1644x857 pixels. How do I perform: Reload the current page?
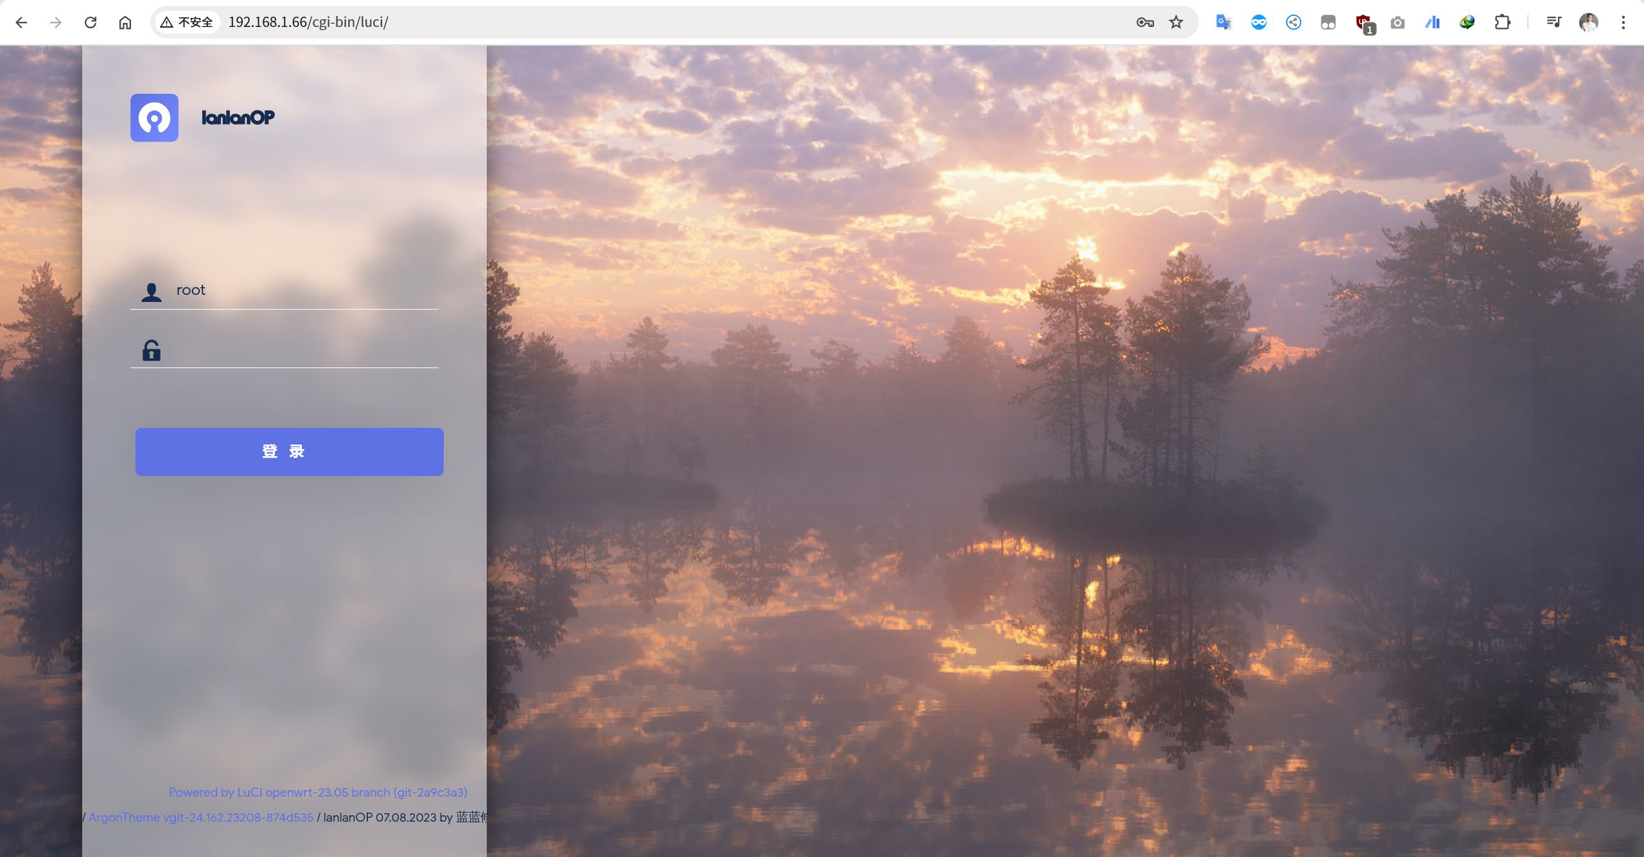coord(91,22)
